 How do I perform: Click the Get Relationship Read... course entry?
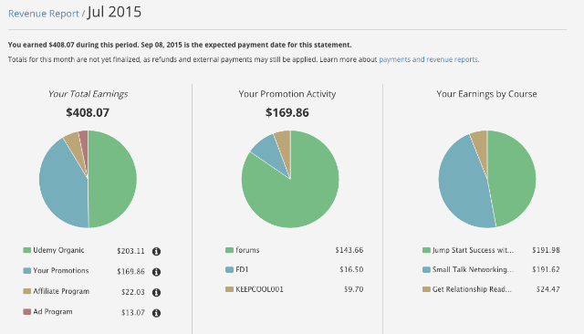472,289
